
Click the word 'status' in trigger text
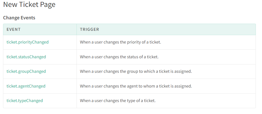click(x=132, y=57)
